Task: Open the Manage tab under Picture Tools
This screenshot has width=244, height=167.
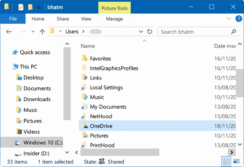Action: click(114, 19)
